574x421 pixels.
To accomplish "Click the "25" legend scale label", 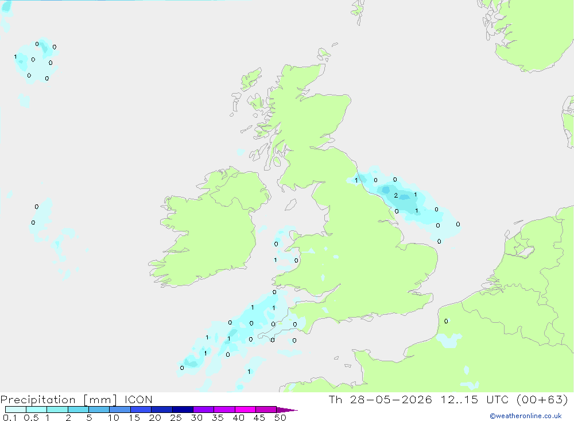I will click(x=176, y=418).
